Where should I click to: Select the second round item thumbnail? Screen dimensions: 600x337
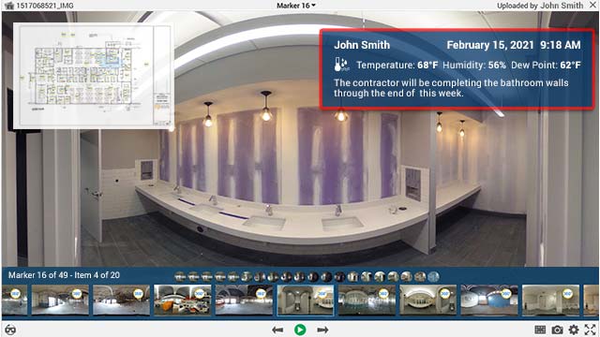193,276
